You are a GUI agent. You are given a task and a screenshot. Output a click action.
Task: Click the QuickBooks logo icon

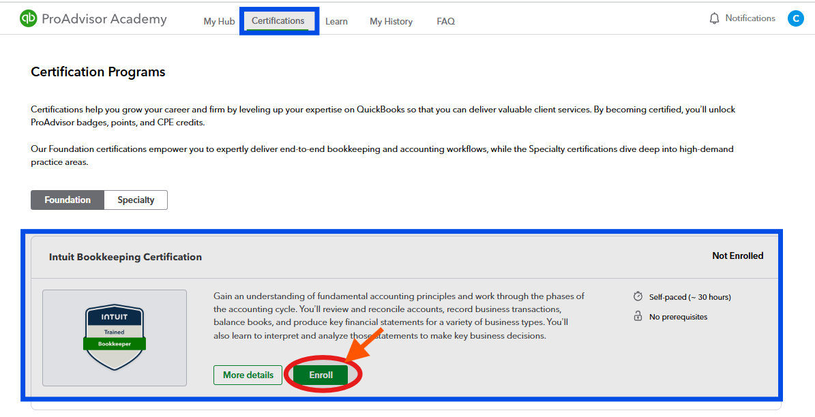coord(28,18)
